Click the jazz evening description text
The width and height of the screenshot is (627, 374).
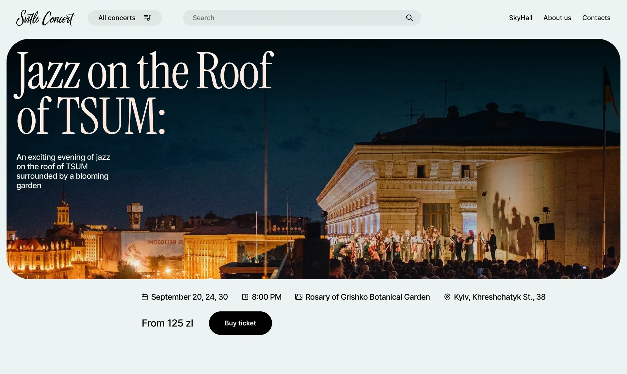click(x=63, y=171)
